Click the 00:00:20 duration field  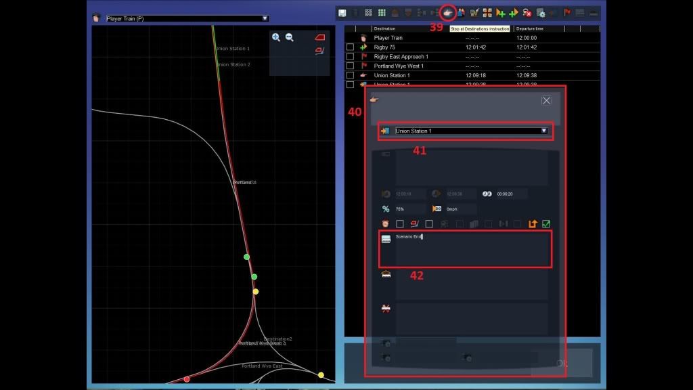(x=512, y=194)
